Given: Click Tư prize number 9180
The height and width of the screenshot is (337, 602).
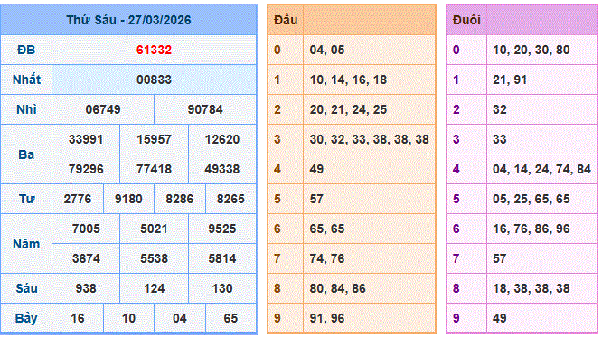Looking at the screenshot, I should [x=128, y=199].
